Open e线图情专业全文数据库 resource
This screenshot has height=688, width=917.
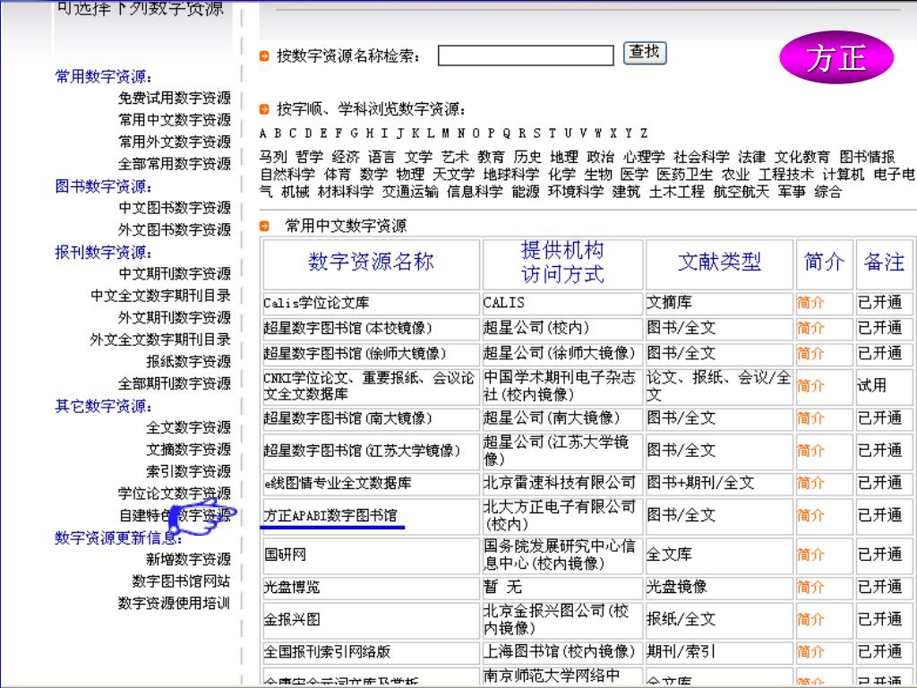click(x=338, y=483)
